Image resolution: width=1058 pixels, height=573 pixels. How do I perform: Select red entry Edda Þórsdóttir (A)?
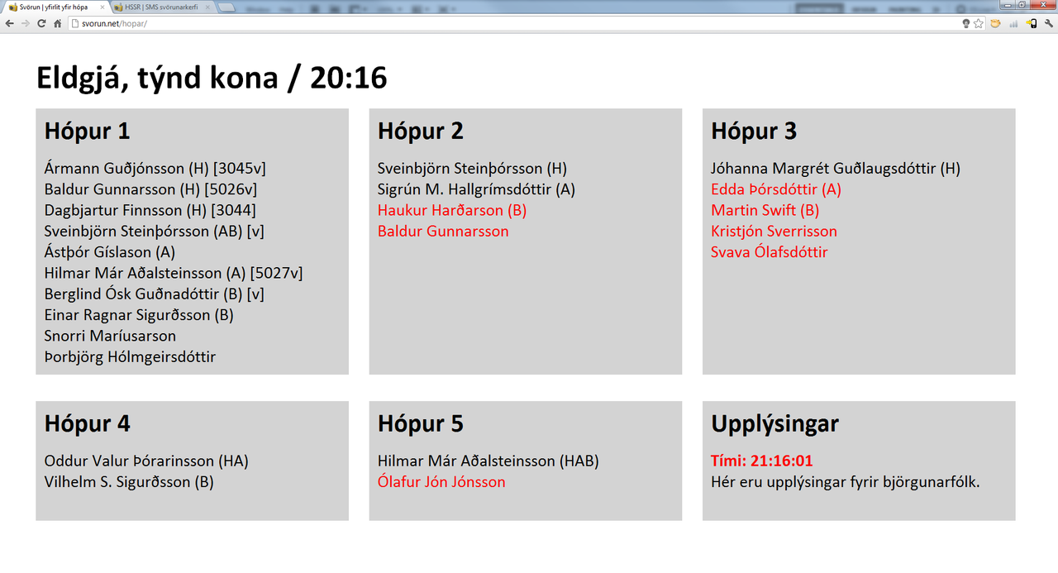(x=776, y=189)
